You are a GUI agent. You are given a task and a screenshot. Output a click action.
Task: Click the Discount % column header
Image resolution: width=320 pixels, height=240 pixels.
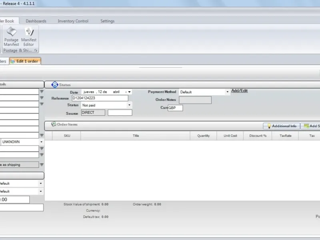pyautogui.click(x=258, y=136)
